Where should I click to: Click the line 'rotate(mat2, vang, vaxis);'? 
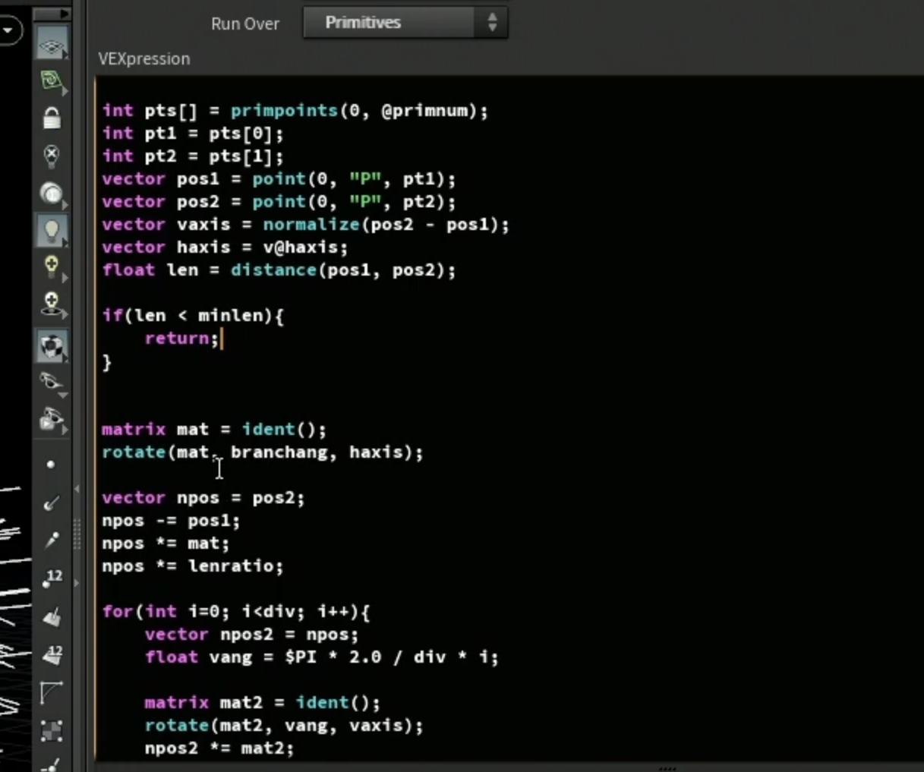(284, 726)
